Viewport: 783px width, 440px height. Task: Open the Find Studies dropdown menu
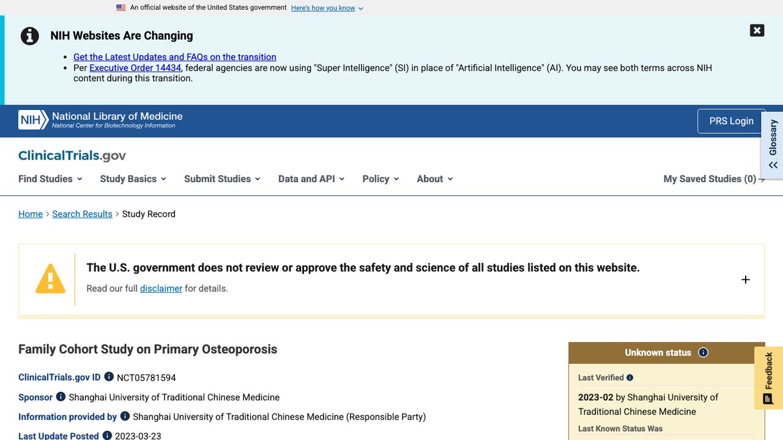coord(50,178)
